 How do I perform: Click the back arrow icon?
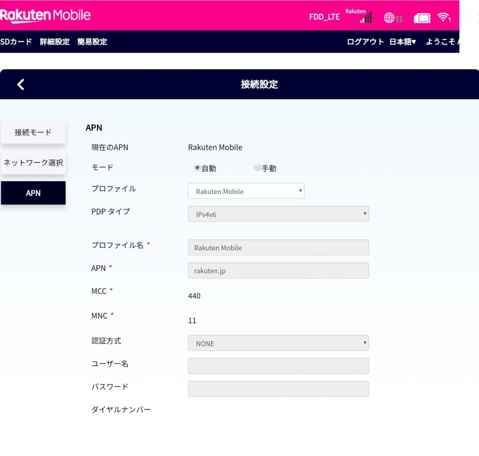click(21, 85)
